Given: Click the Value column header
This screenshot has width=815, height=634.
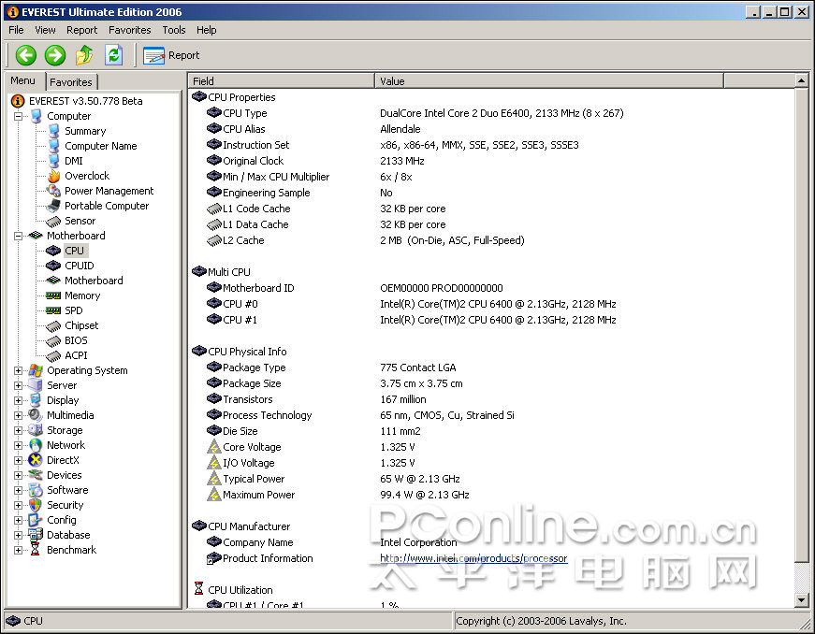Looking at the screenshot, I should click(583, 81).
